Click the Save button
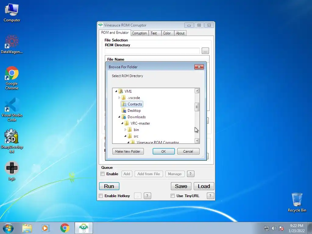Screen dimensions: 312x234 (181, 186)
